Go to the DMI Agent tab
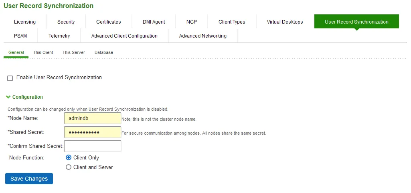This screenshot has width=411, height=193. [x=154, y=22]
